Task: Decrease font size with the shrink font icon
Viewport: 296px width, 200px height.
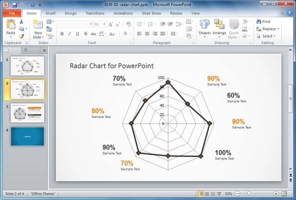Action: click(118, 24)
